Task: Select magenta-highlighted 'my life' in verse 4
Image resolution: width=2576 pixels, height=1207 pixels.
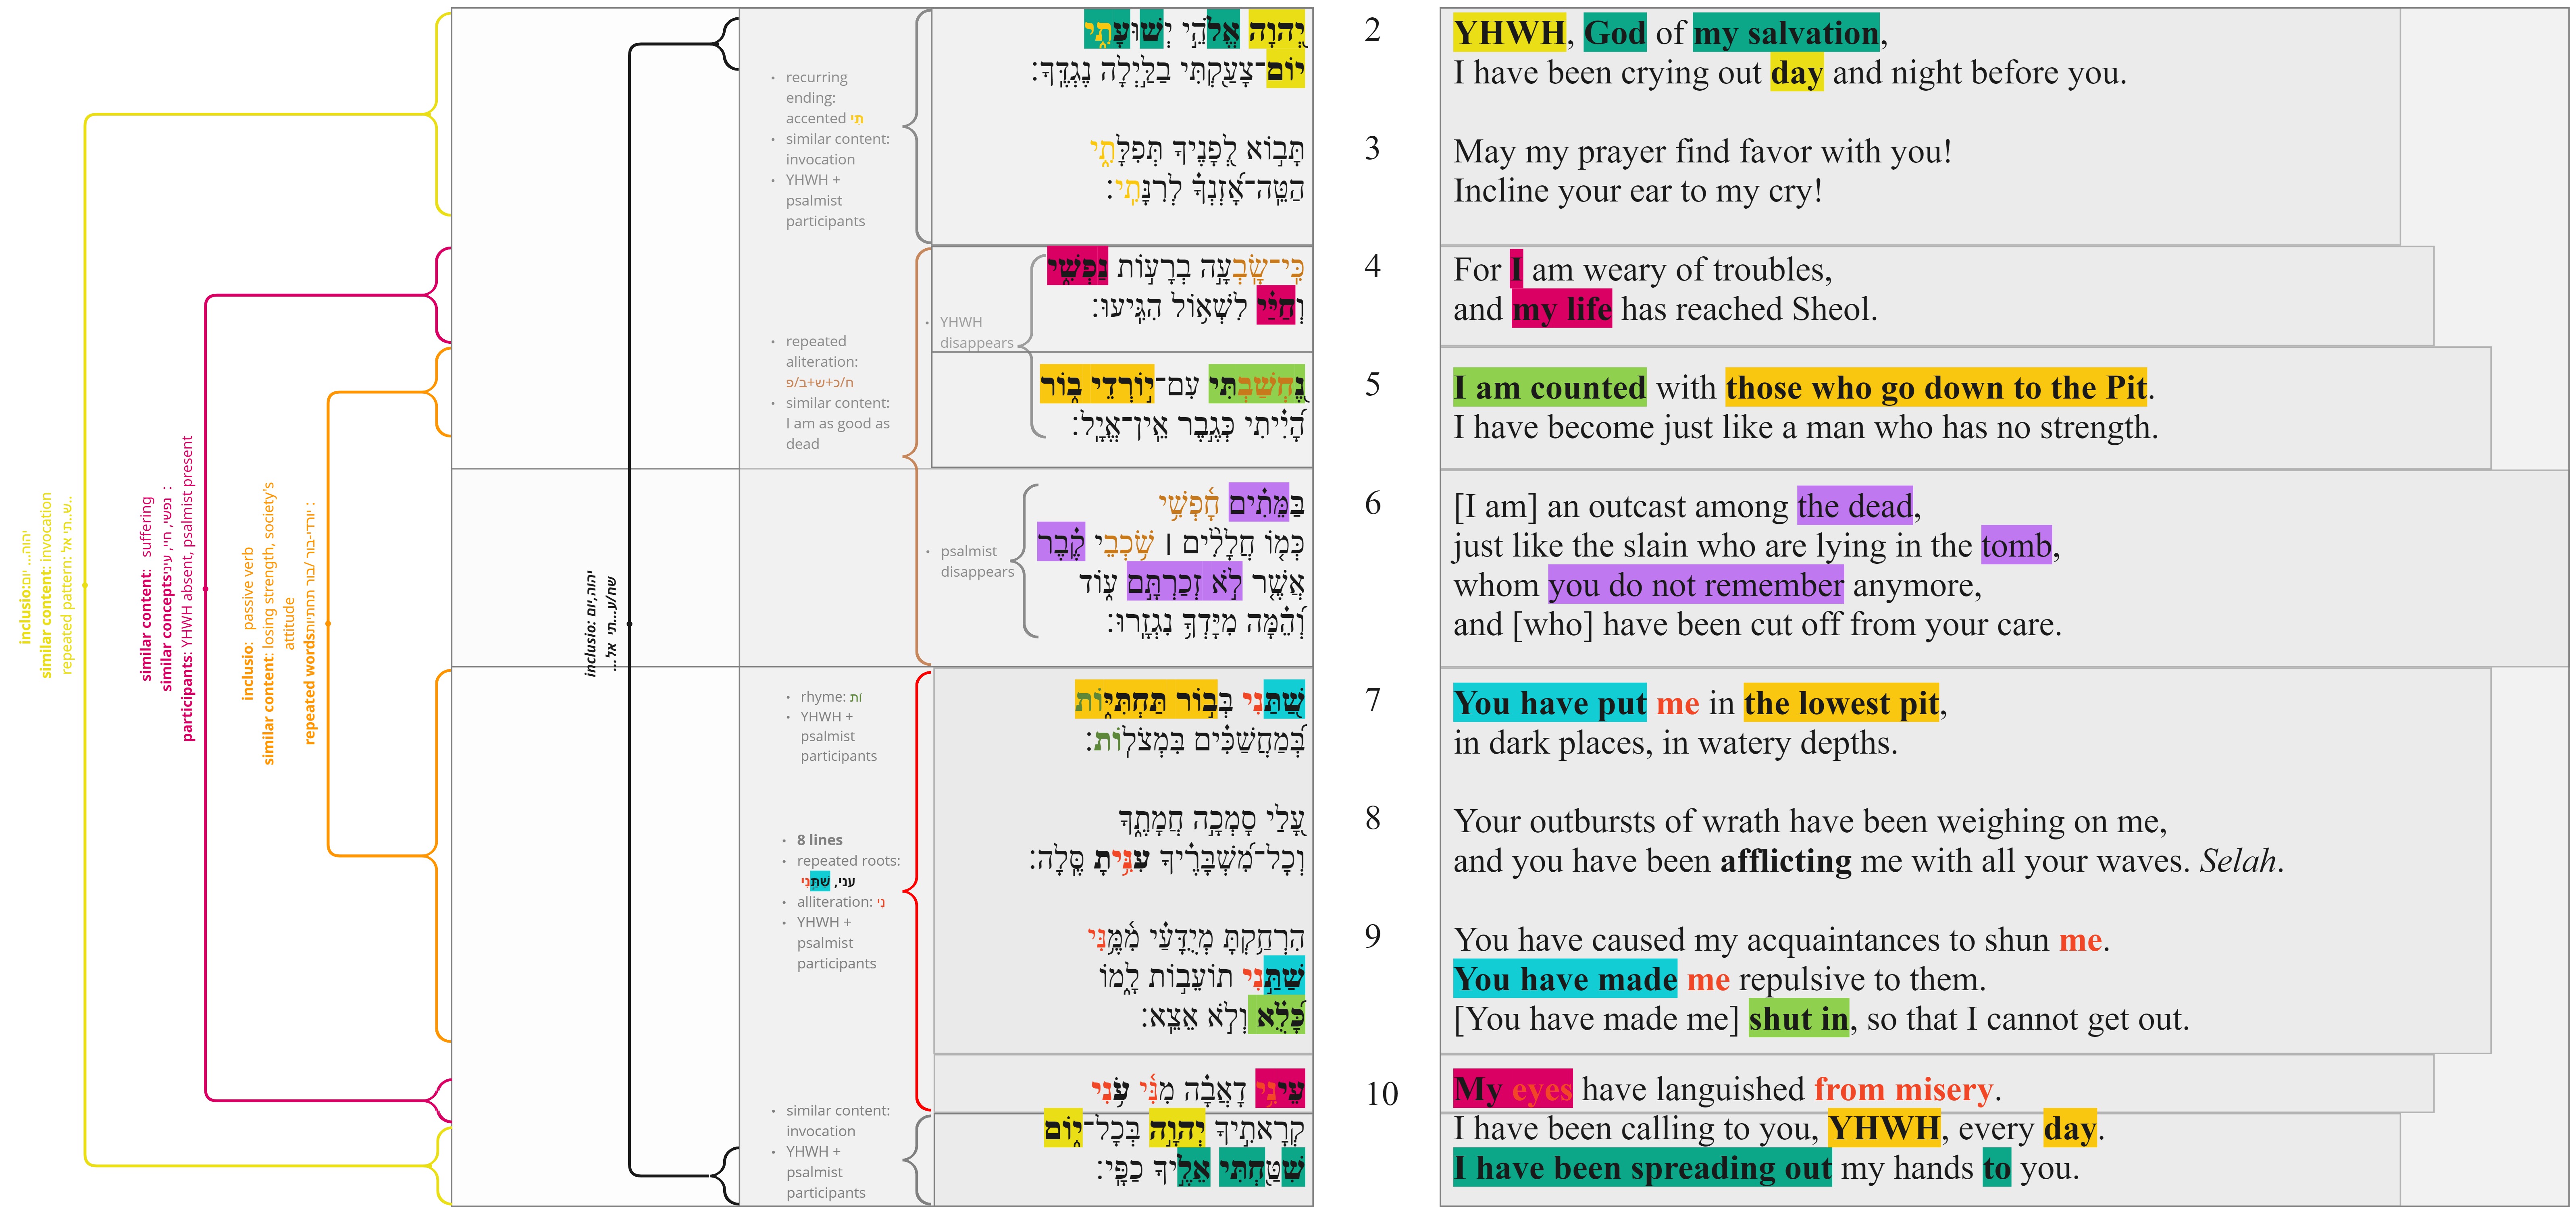Action: click(1562, 309)
